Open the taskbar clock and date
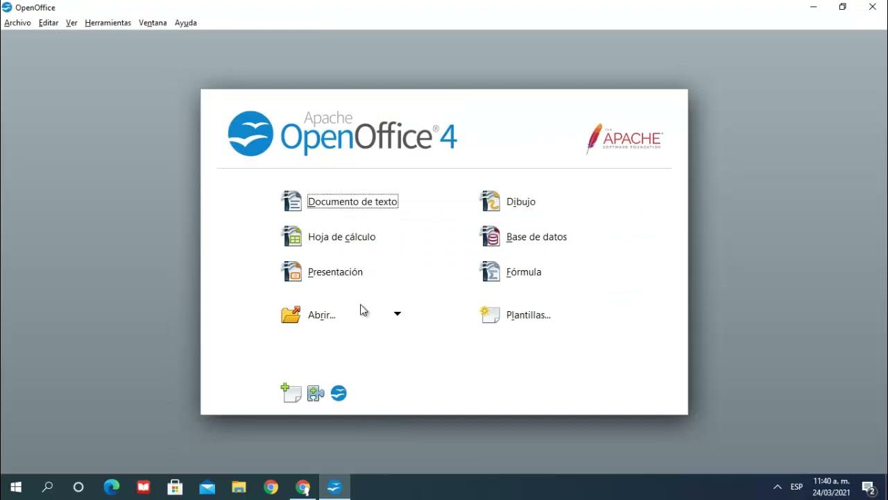Screen dimensions: 888x500 point(831,487)
